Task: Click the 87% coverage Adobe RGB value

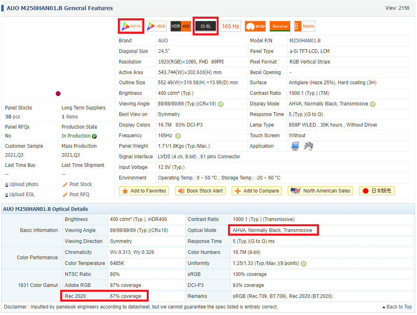Action: tap(126, 285)
